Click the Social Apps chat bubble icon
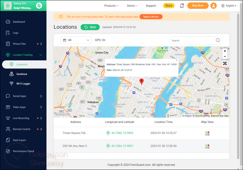The image size is (243, 170). [x=8, y=96]
